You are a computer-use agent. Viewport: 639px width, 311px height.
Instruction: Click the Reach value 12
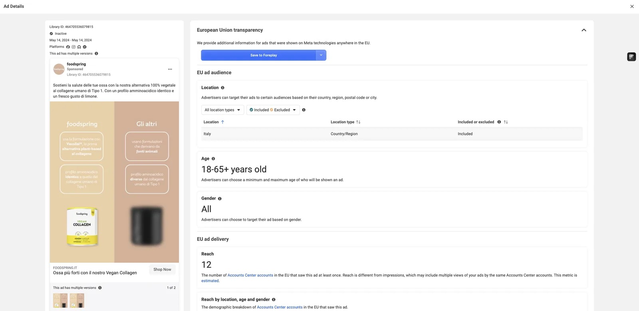point(206,265)
